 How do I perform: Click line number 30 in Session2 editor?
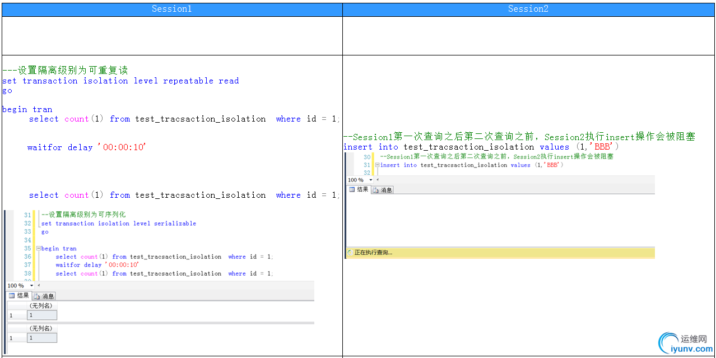367,157
